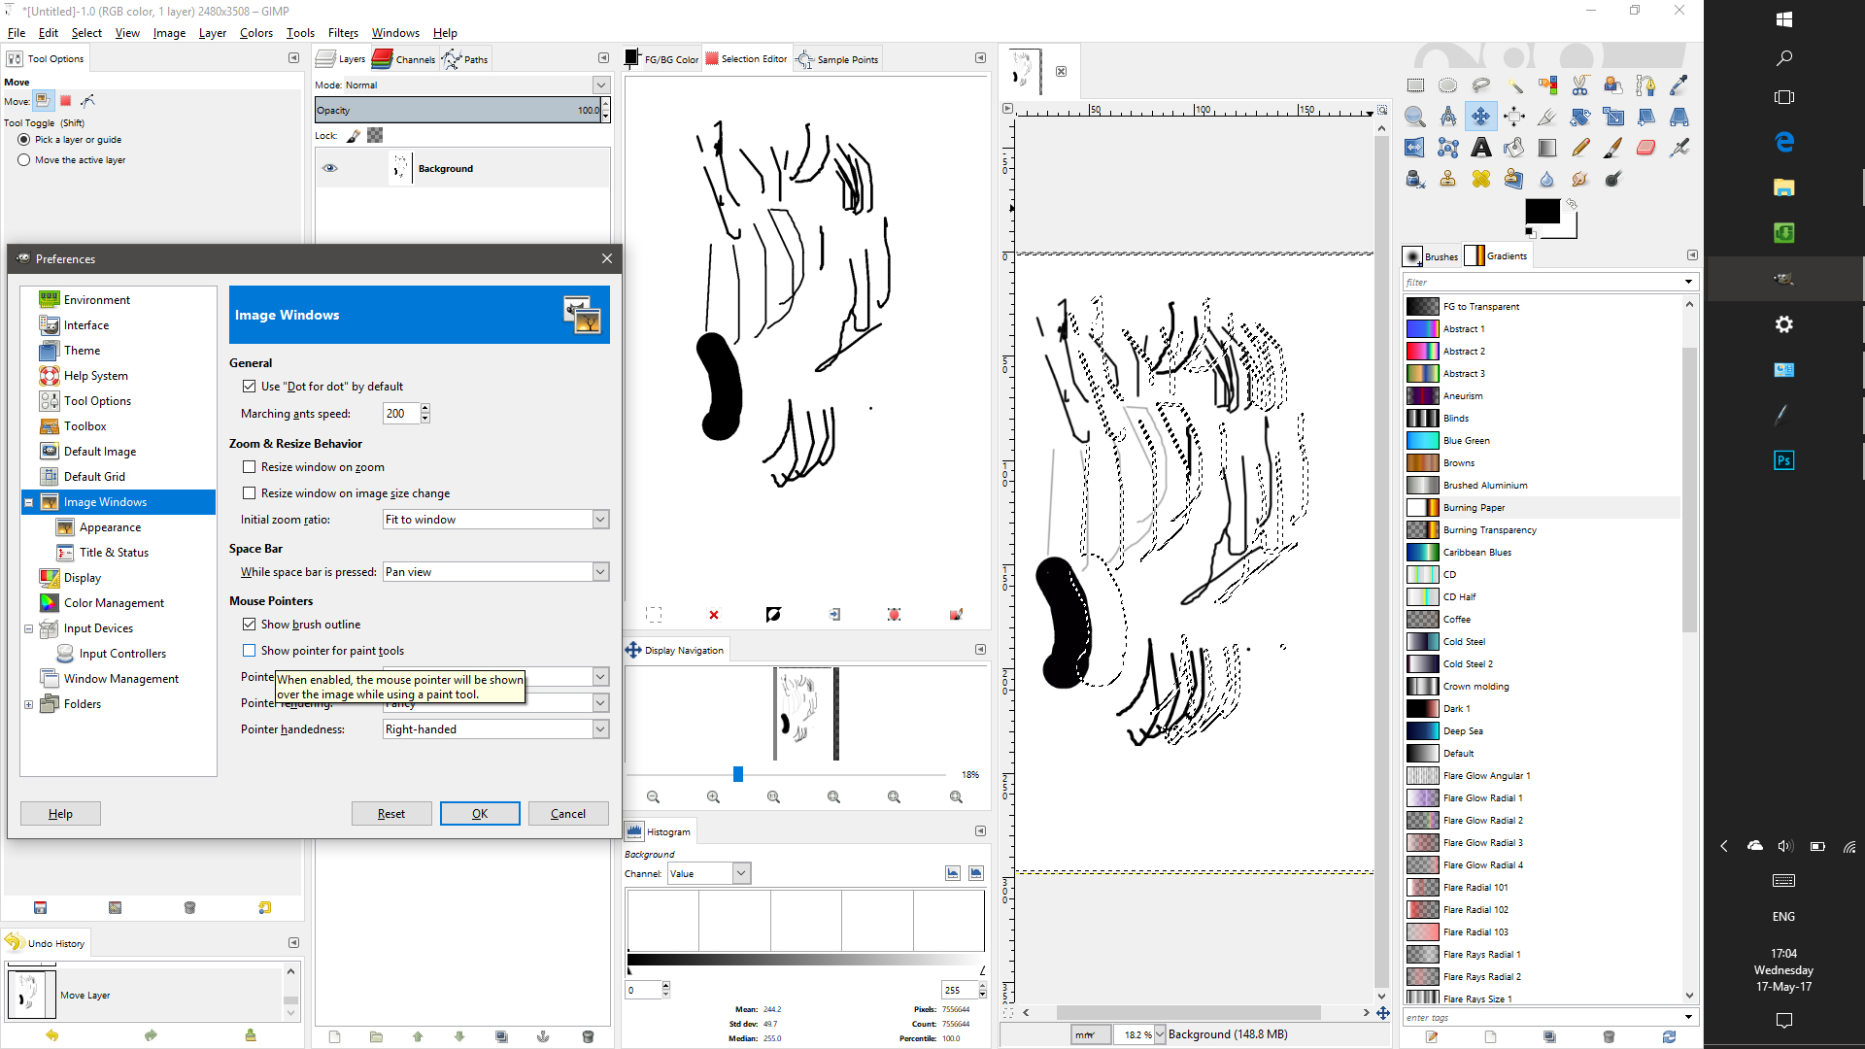This screenshot has height=1049, width=1865.
Task: Select Color Management in preferences tree
Action: [x=114, y=603]
